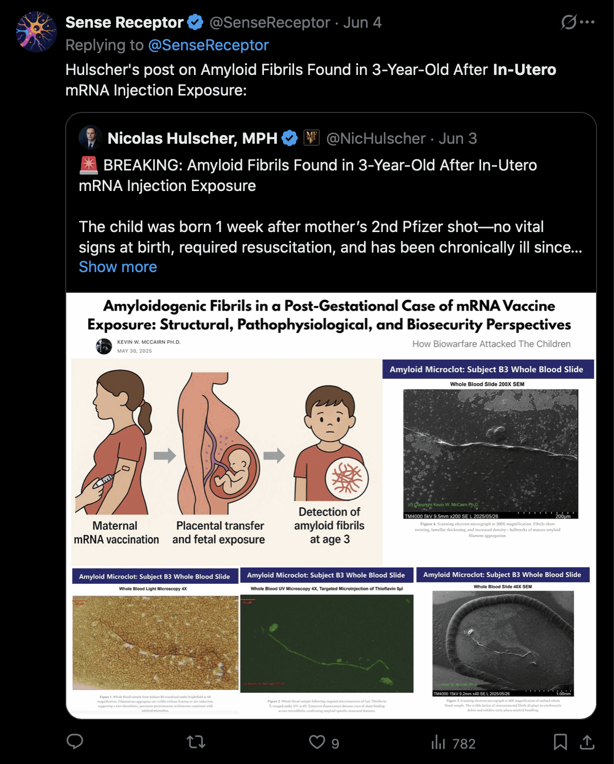The image size is (614, 764).
Task: Open the three-dot more options menu
Action: tap(587, 22)
